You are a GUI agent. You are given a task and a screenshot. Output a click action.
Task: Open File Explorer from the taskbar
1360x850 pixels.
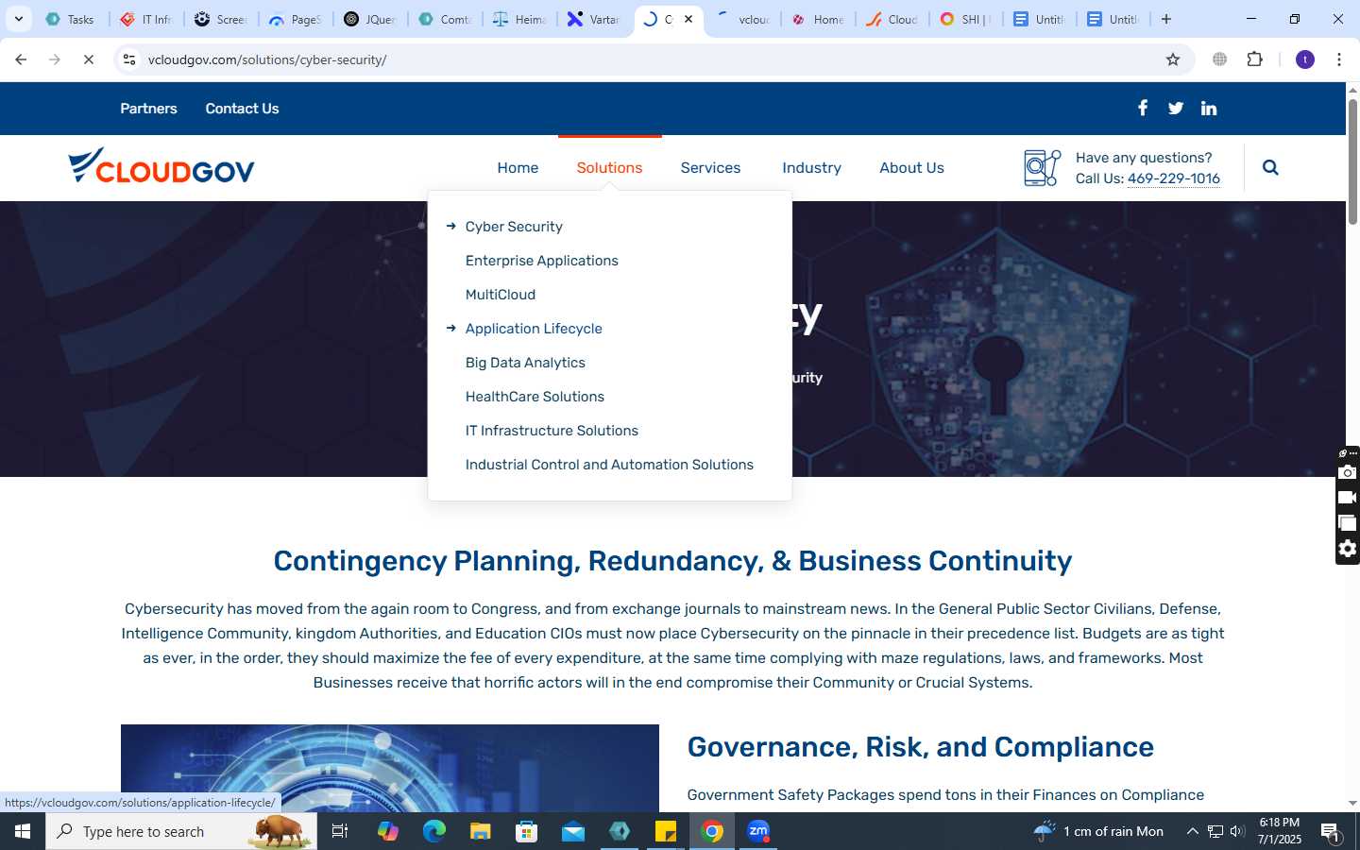click(480, 831)
